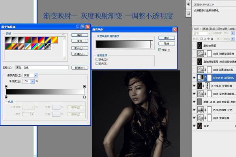The width and height of the screenshot is (236, 157).
Task: Select the transparent stripes gradient preset
Action: click(x=48, y=47)
